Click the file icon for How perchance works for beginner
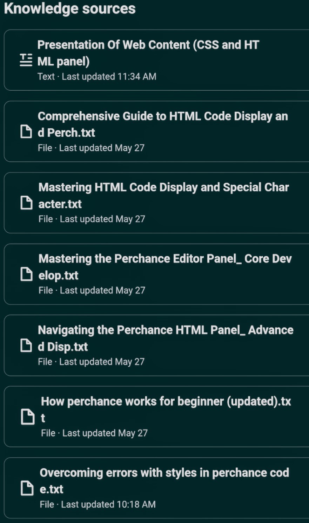This screenshot has height=523, width=309. (28, 417)
